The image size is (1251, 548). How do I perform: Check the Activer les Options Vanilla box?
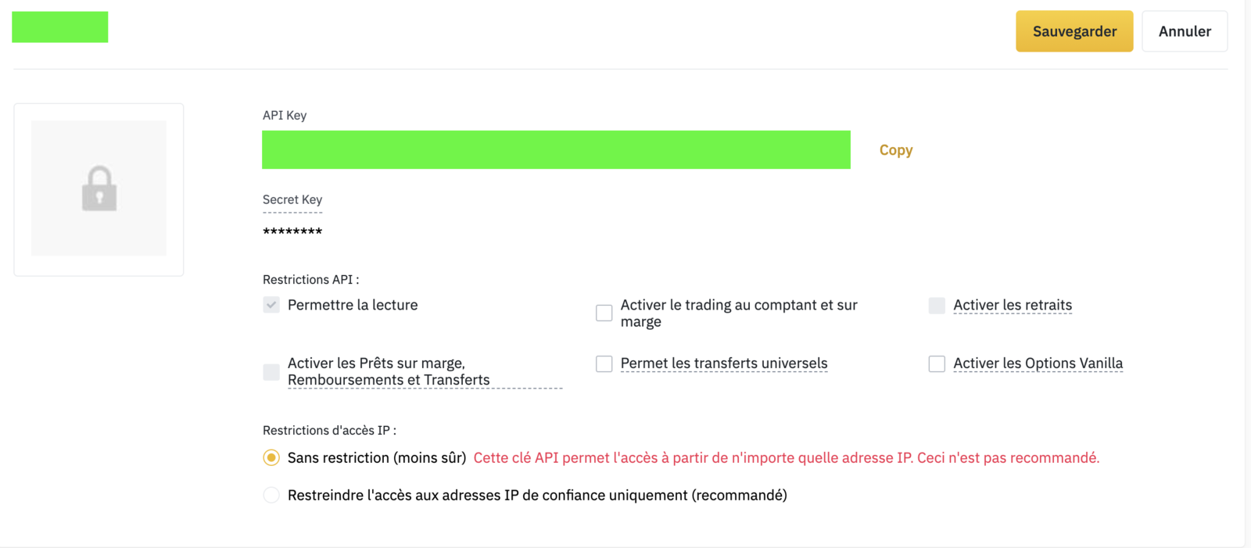[x=937, y=364]
